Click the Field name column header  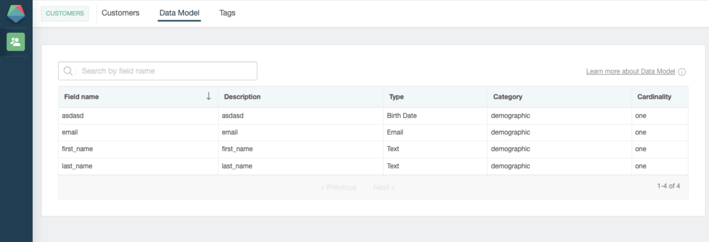pyautogui.click(x=138, y=97)
